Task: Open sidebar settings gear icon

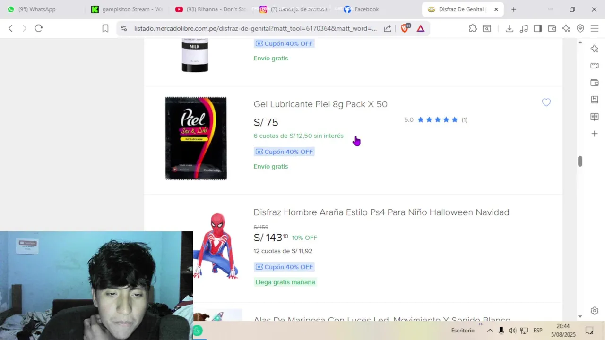Action: 595,311
